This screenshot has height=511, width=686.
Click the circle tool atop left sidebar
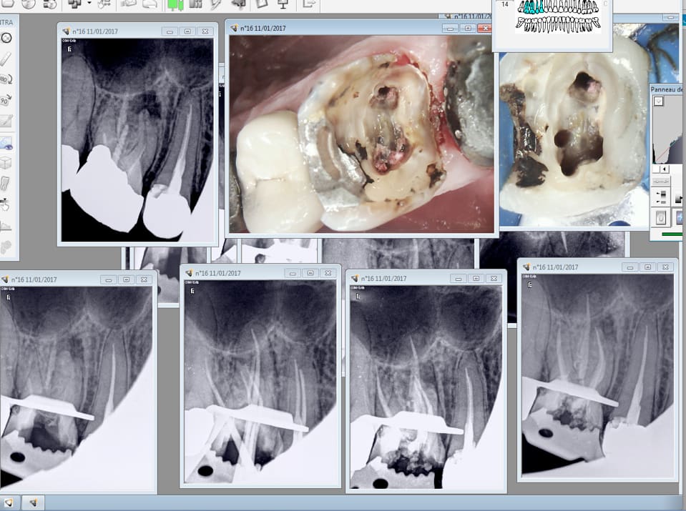point(6,39)
